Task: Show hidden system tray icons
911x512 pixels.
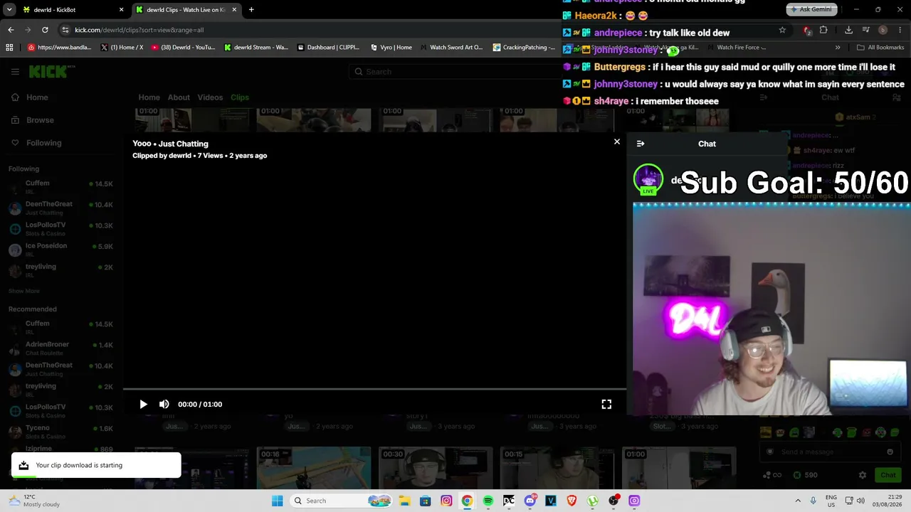Action: (798, 501)
